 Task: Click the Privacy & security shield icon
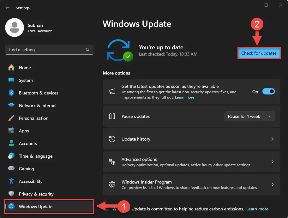coord(11,194)
